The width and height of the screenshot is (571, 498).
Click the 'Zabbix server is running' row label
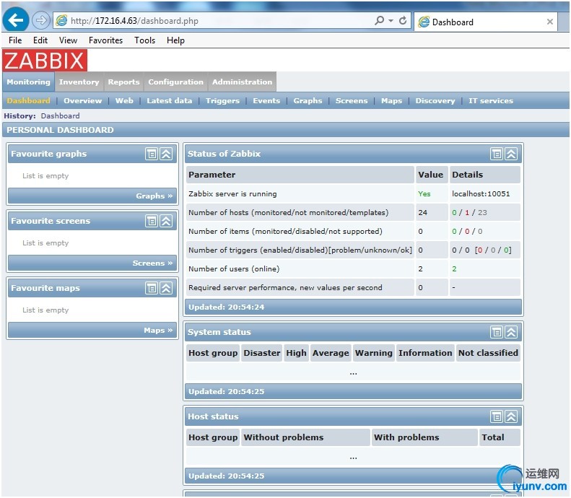pos(232,194)
